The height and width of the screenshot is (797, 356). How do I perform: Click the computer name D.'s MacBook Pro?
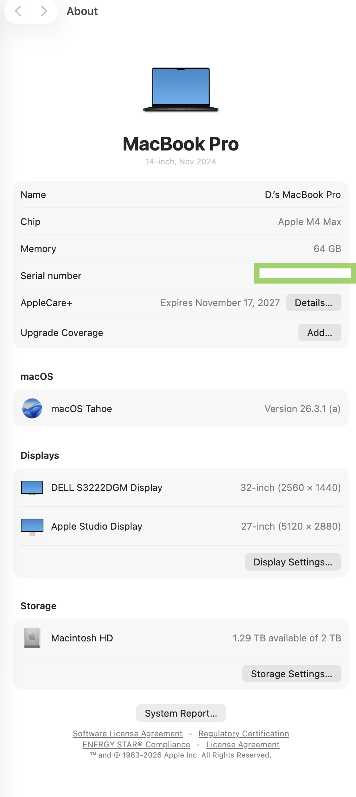click(x=303, y=195)
